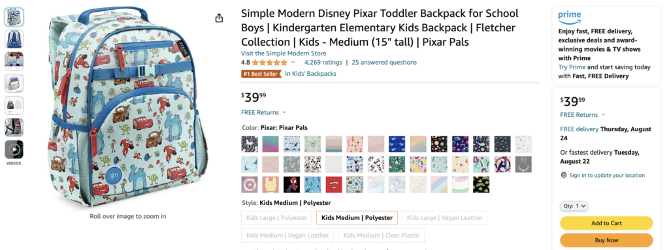Choose the Lightning McQueen red swatch
The height and width of the screenshot is (250, 669).
[334, 185]
